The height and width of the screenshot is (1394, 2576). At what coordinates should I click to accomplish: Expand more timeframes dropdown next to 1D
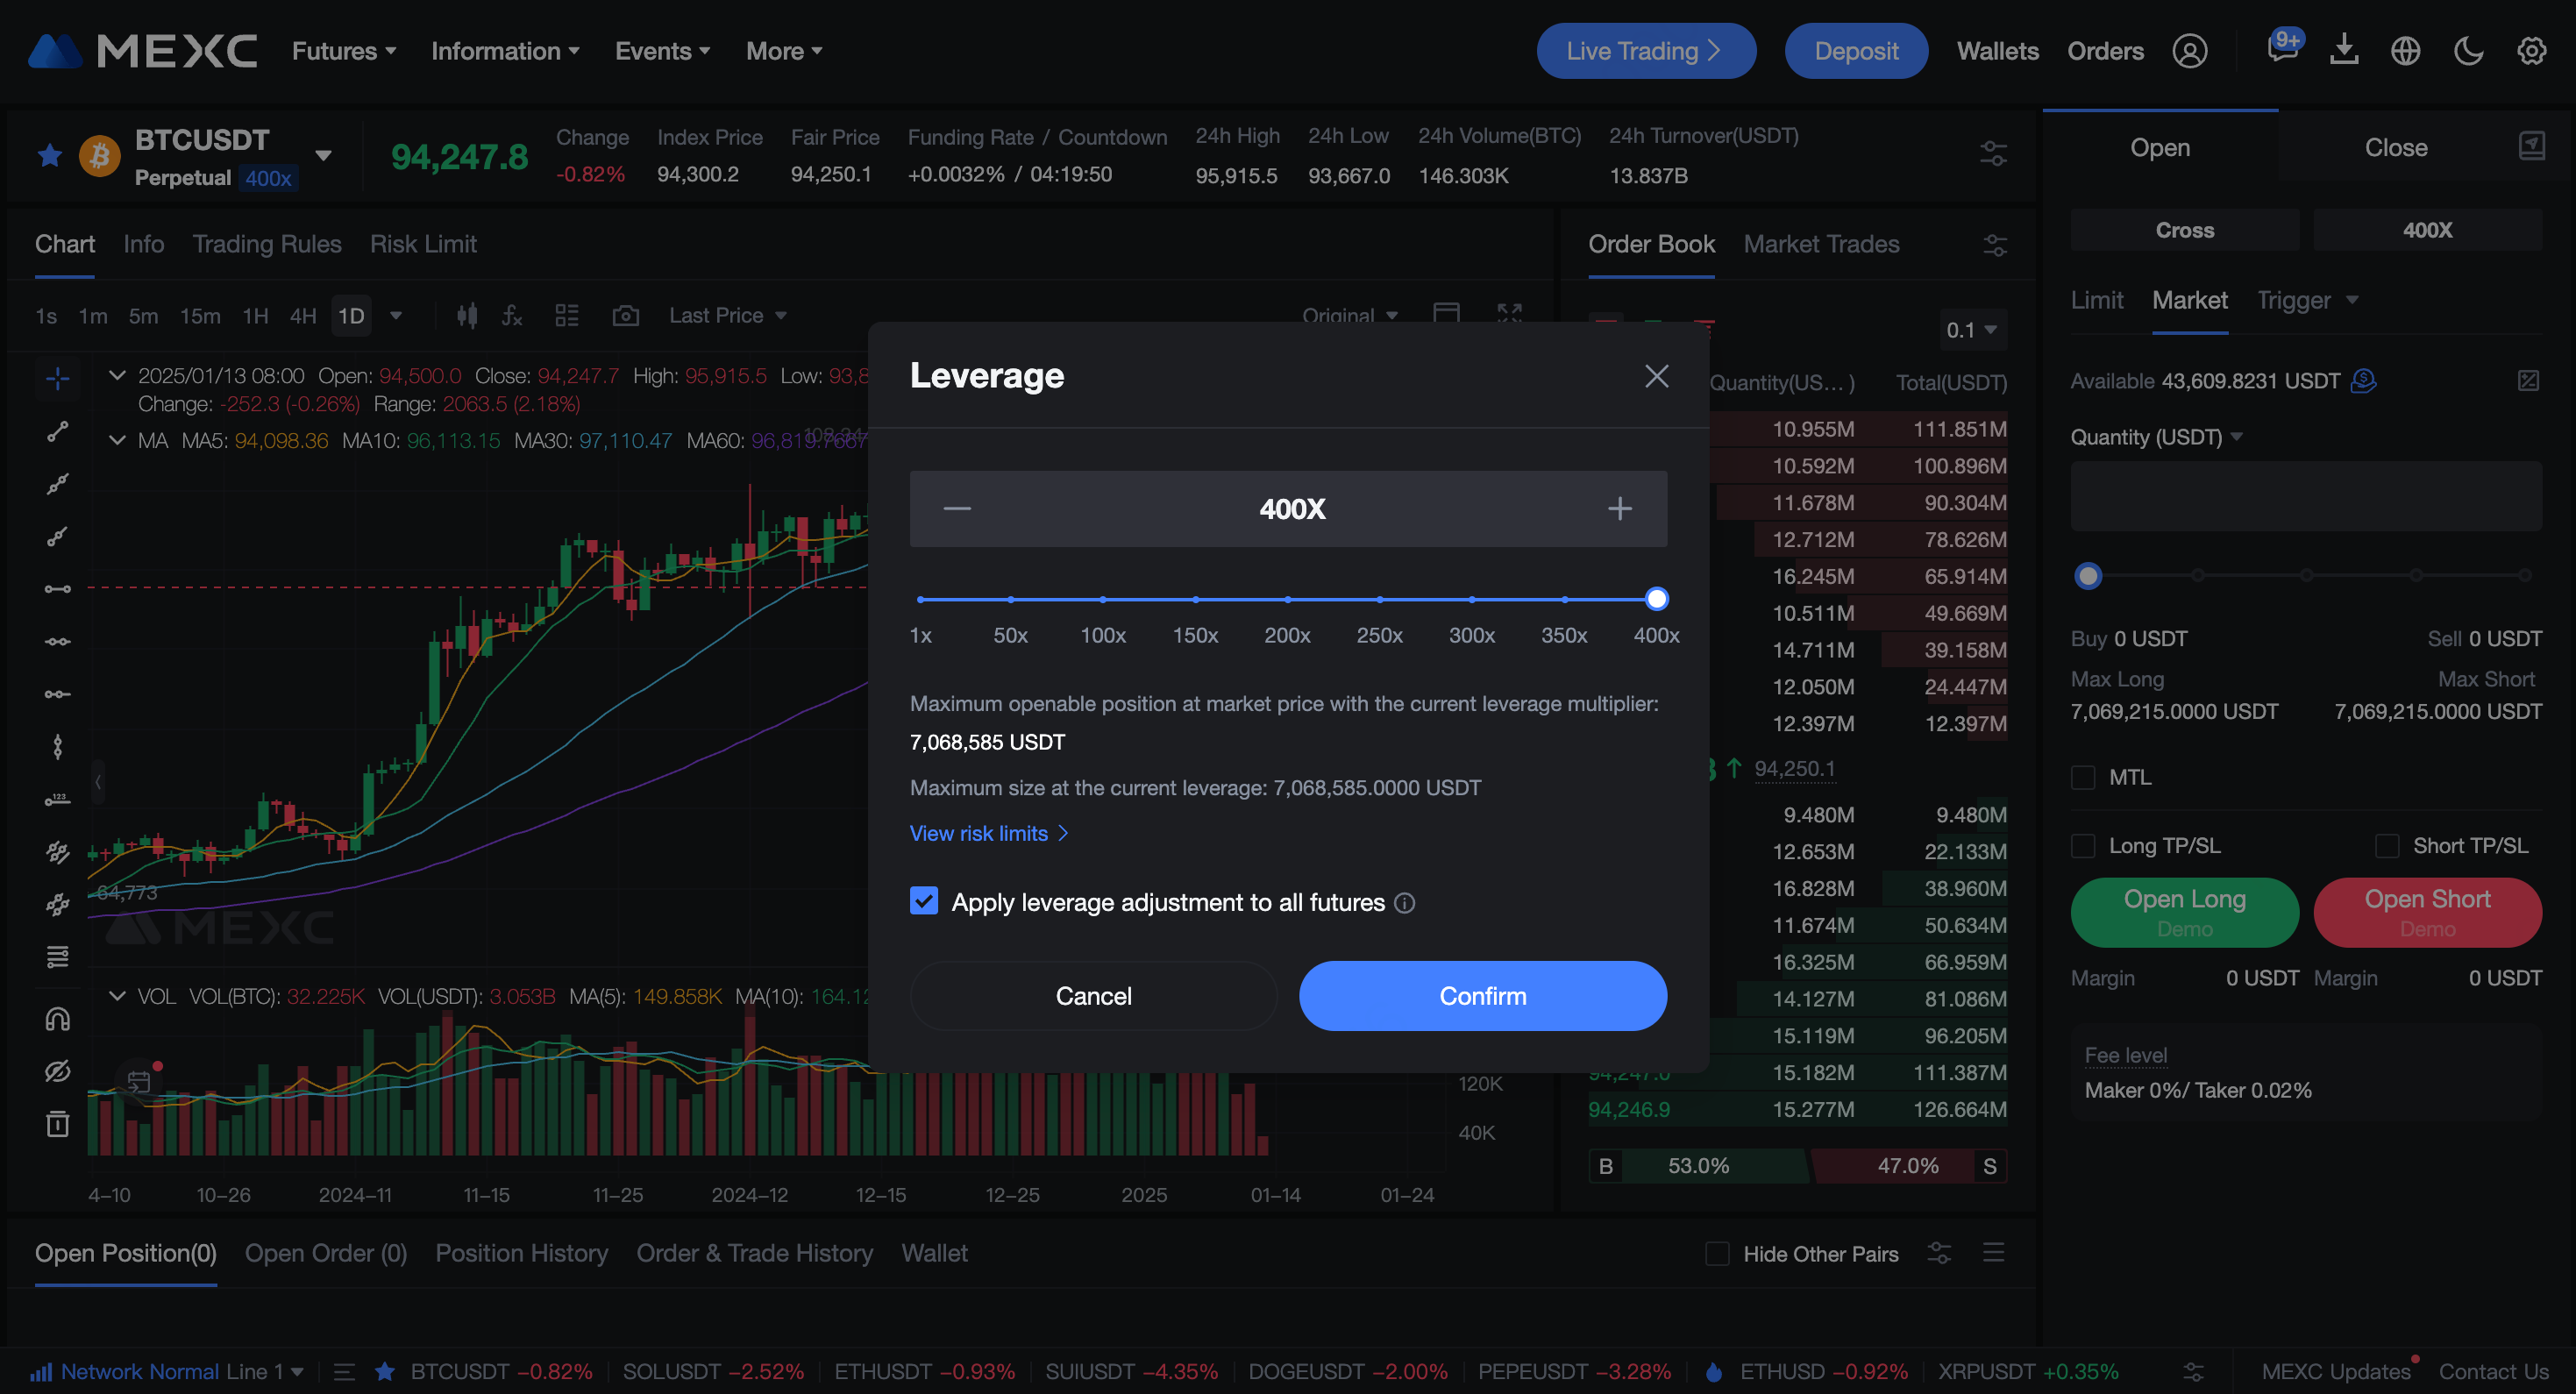tap(396, 316)
